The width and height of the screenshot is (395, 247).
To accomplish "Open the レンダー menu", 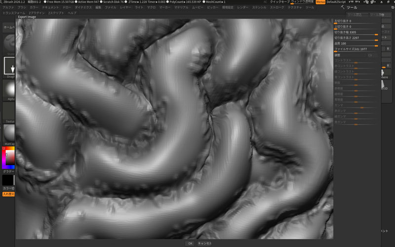I will point(242,7).
